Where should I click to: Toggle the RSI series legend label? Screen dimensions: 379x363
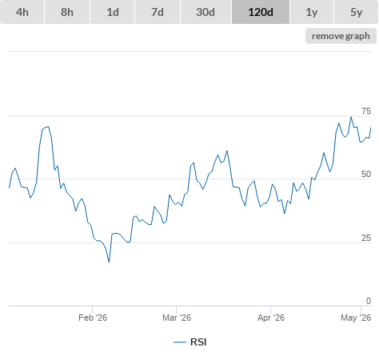point(198,342)
